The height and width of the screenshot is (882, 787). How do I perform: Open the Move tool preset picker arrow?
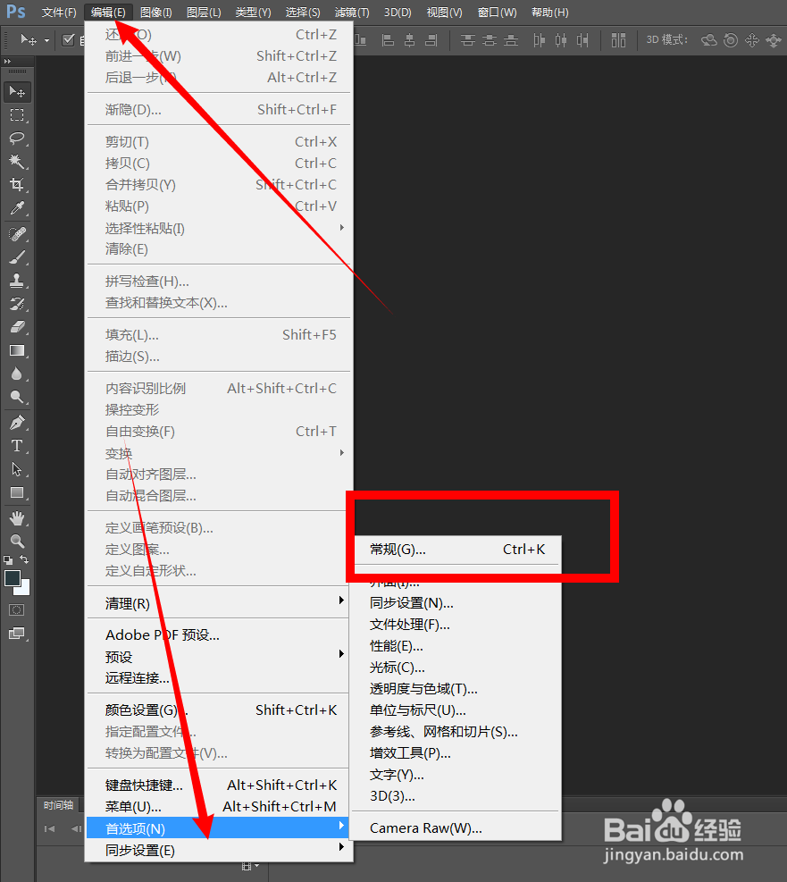pyautogui.click(x=46, y=40)
